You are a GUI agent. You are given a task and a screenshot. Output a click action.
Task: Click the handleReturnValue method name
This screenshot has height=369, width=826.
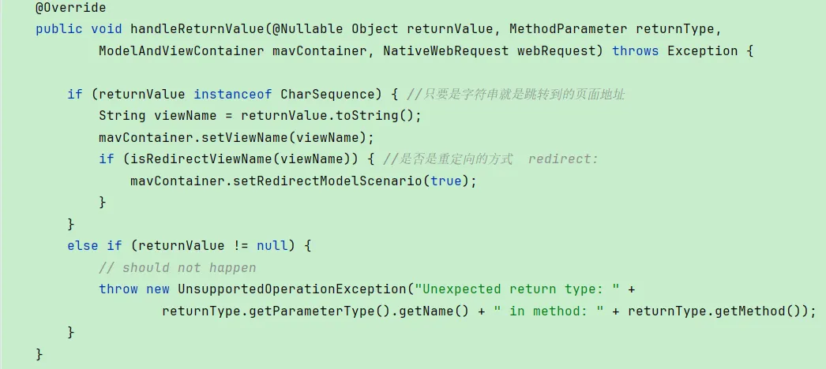coord(197,29)
